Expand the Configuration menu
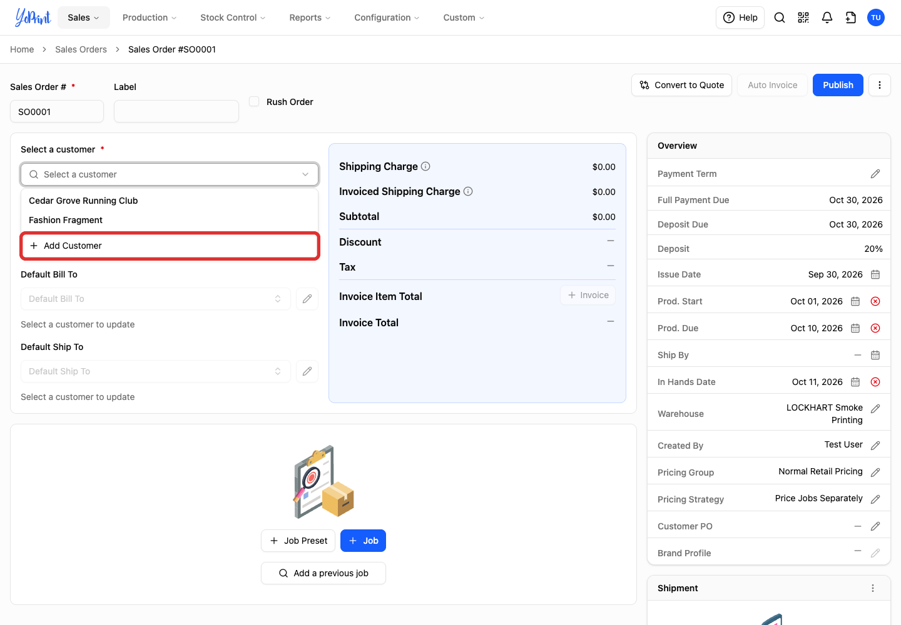The image size is (901, 625). click(387, 17)
